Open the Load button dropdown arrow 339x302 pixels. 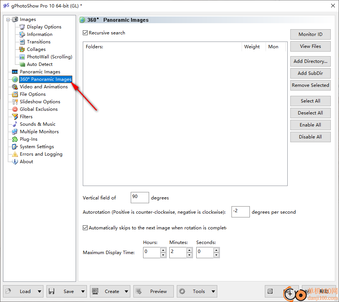(x=39, y=292)
